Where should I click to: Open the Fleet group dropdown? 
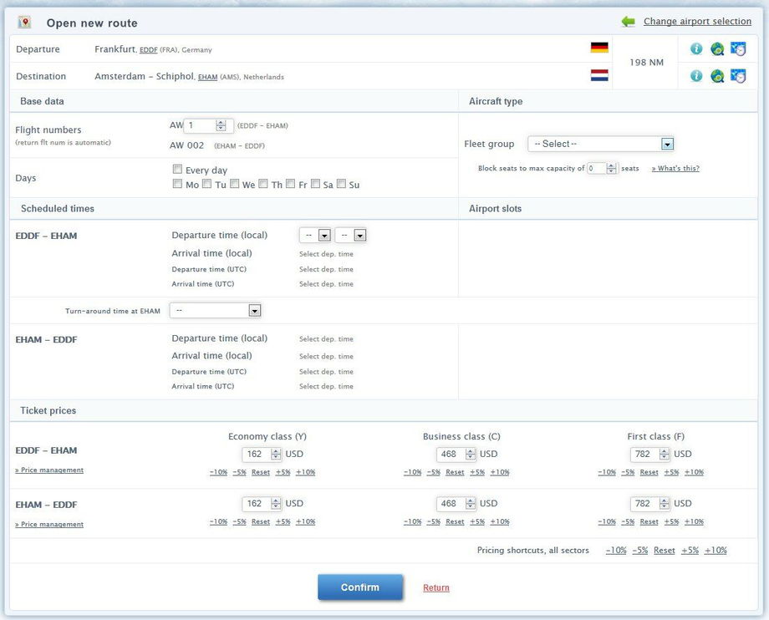[x=600, y=144]
